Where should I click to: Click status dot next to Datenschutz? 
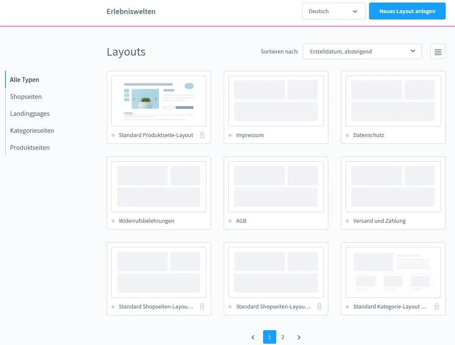point(347,135)
